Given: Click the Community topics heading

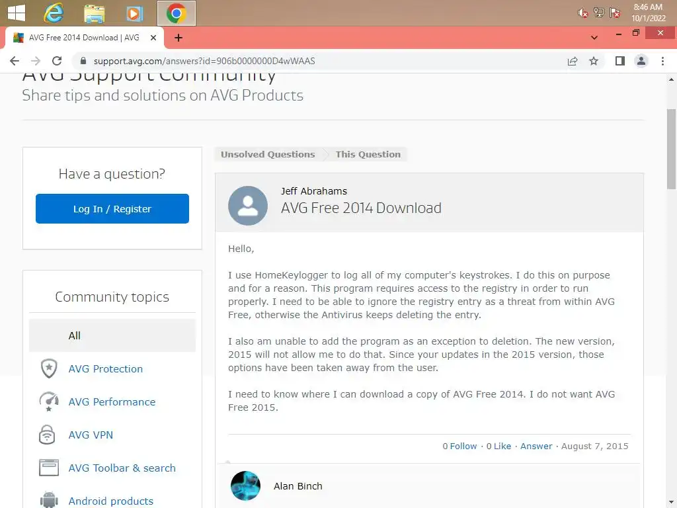Looking at the screenshot, I should [x=112, y=297].
